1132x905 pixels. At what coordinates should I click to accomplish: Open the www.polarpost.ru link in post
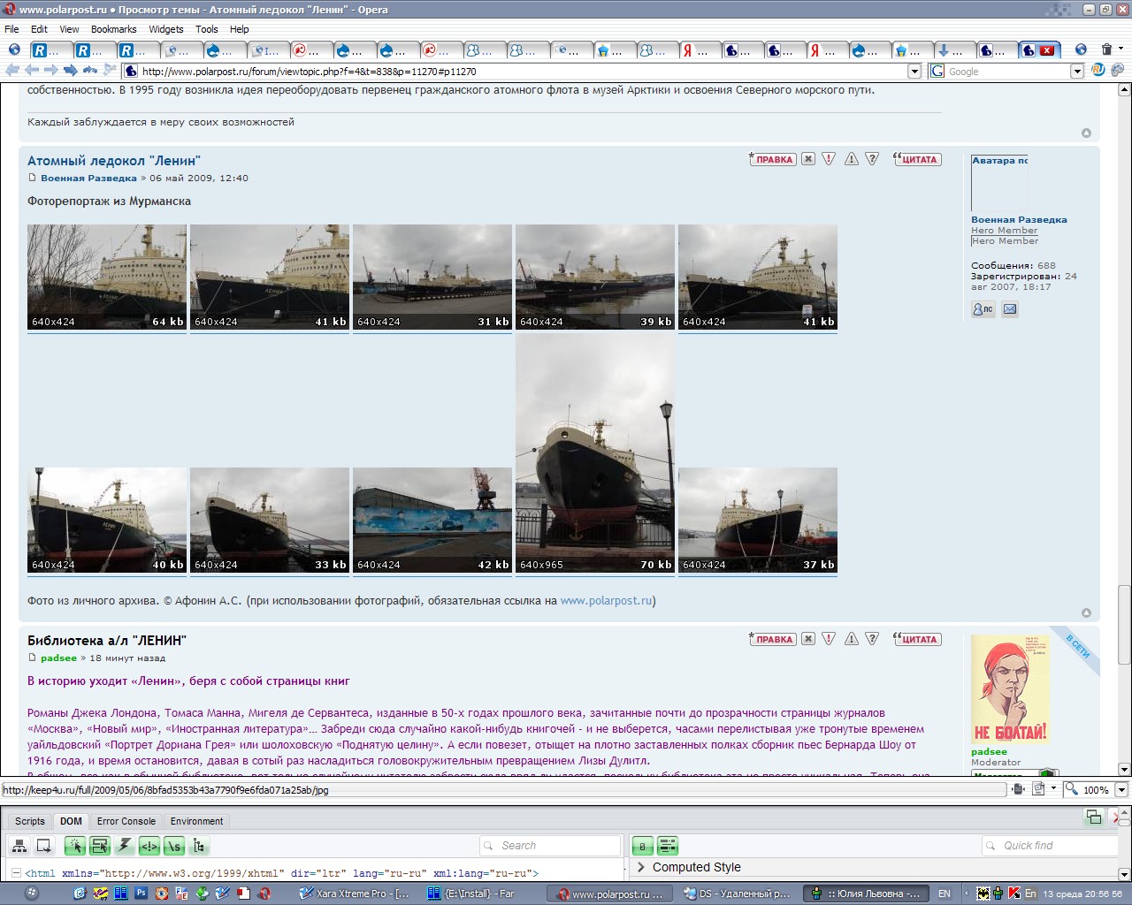coord(606,600)
